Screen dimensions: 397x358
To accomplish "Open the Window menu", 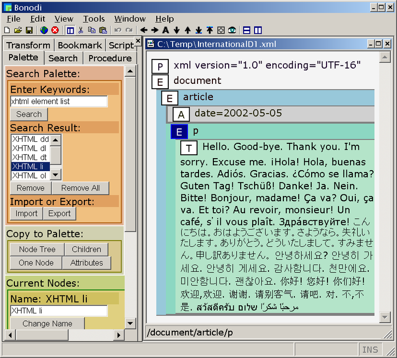I will (130, 19).
